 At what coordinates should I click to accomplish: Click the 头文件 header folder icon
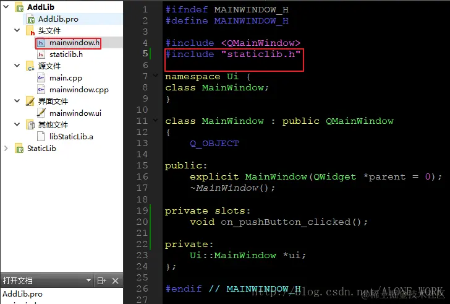(x=30, y=31)
